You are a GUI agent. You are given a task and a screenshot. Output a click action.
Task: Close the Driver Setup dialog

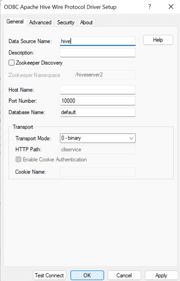point(171,7)
